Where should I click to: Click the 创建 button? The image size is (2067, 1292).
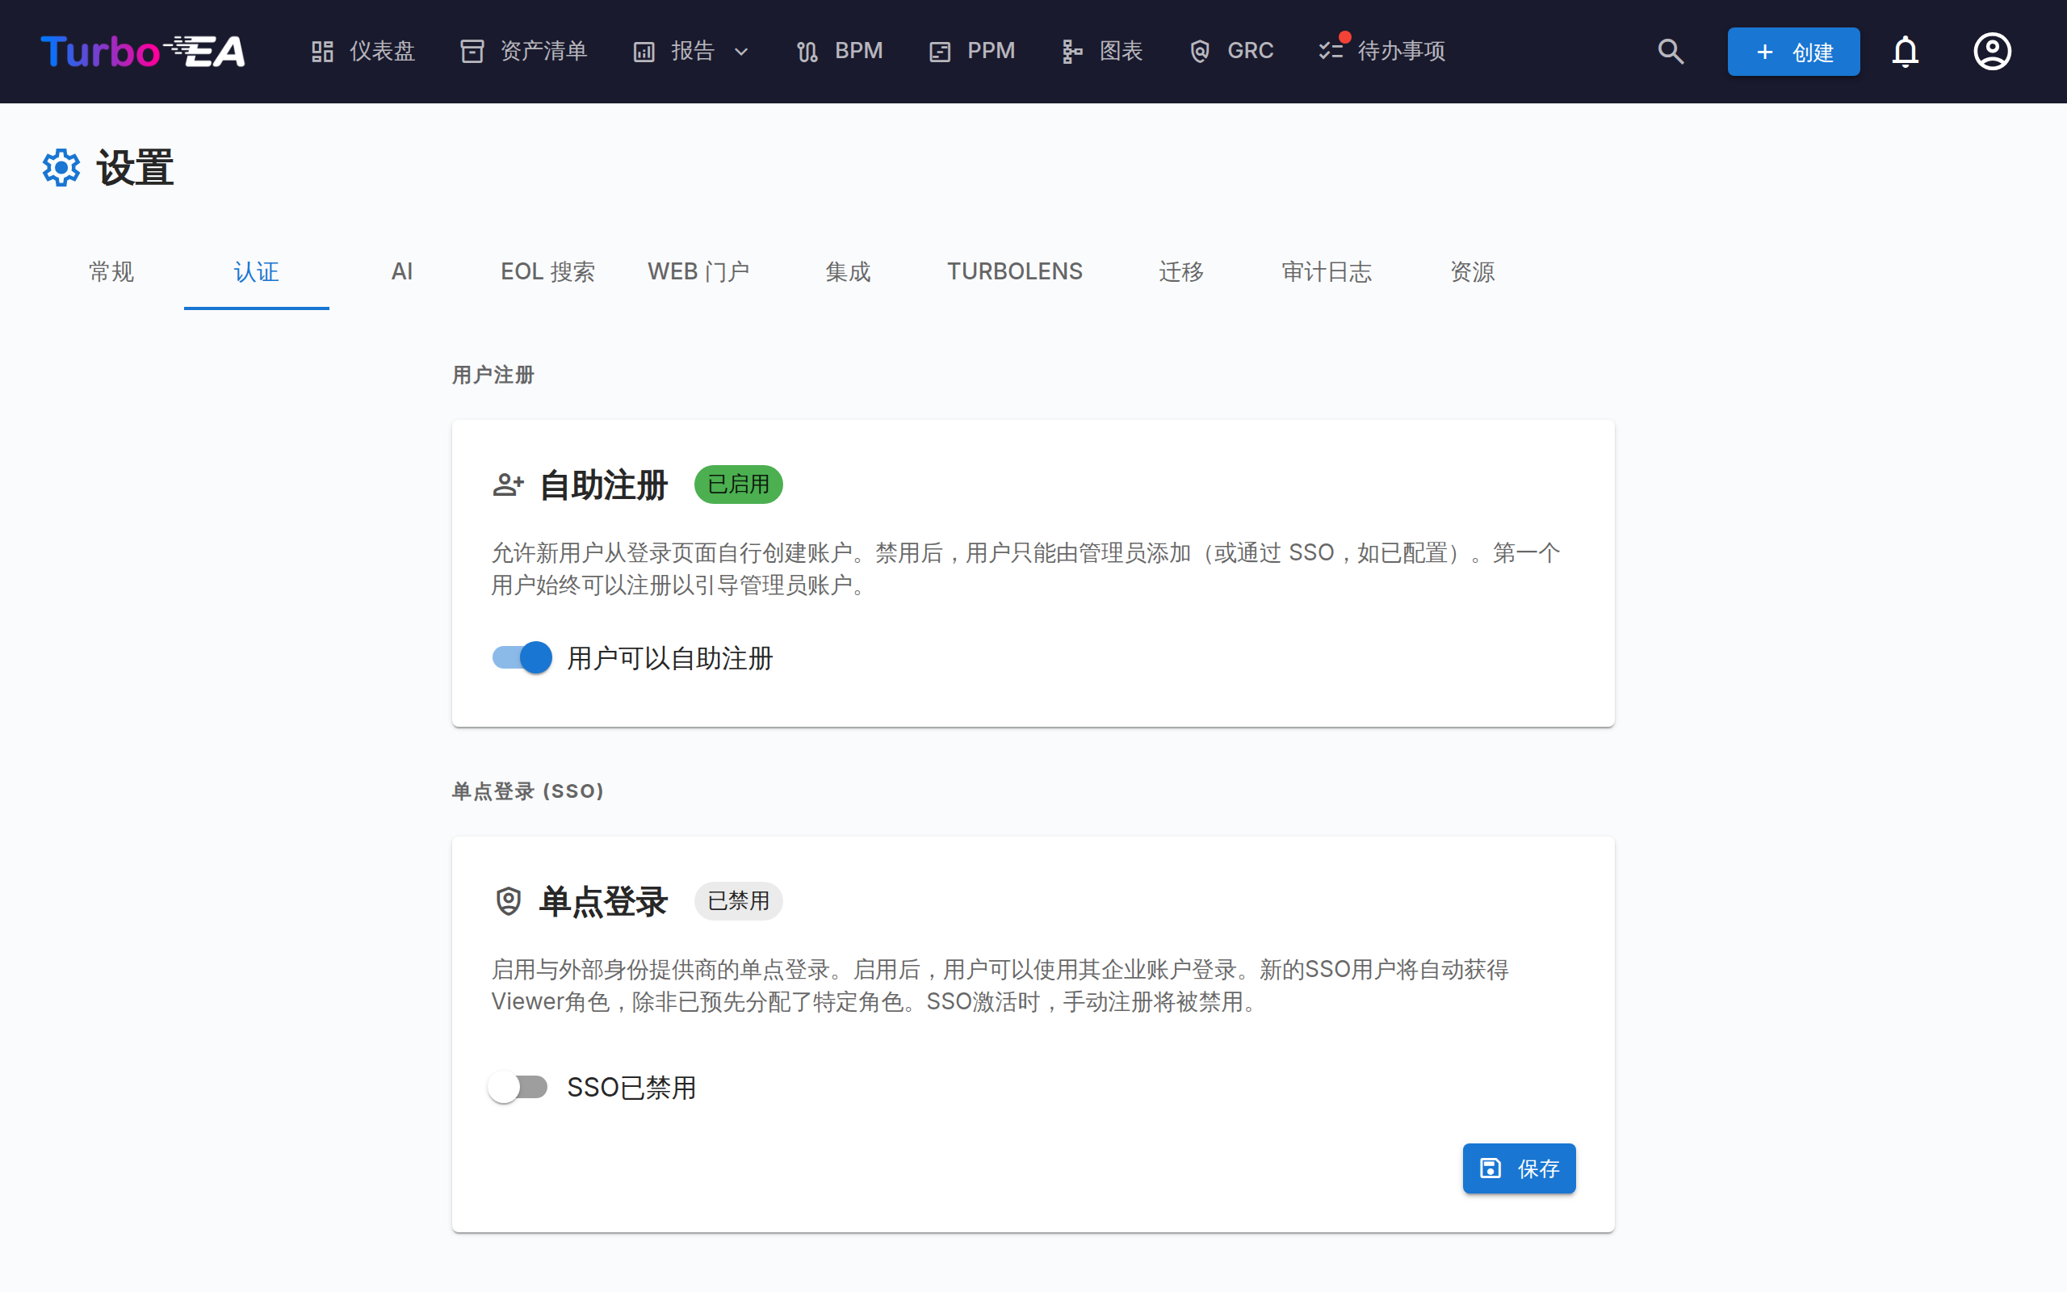[x=1793, y=51]
